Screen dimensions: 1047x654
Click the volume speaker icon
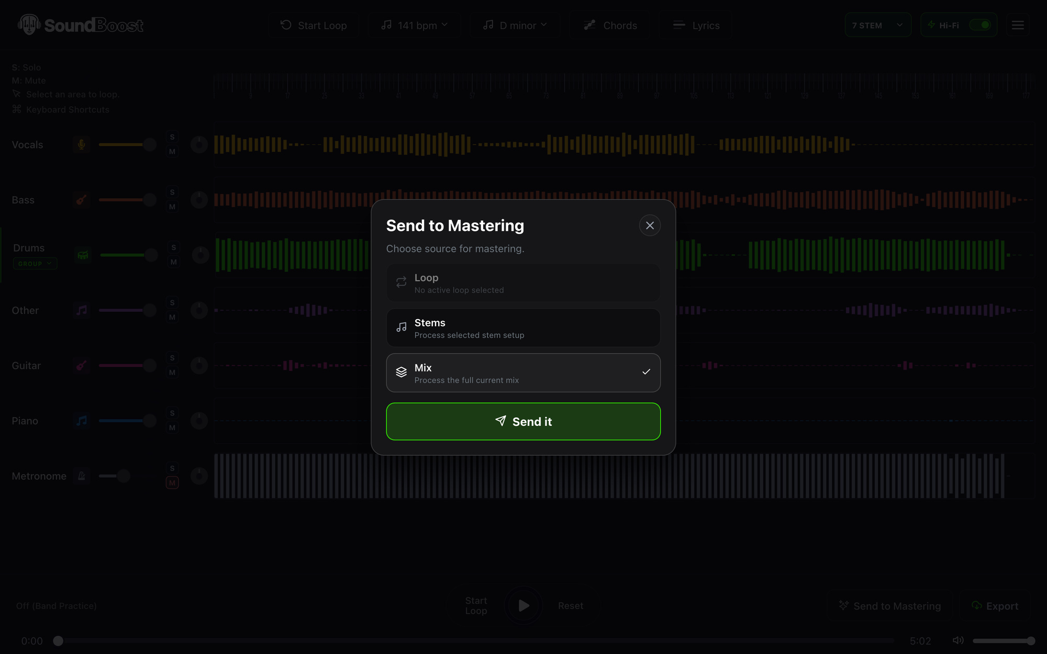point(958,640)
